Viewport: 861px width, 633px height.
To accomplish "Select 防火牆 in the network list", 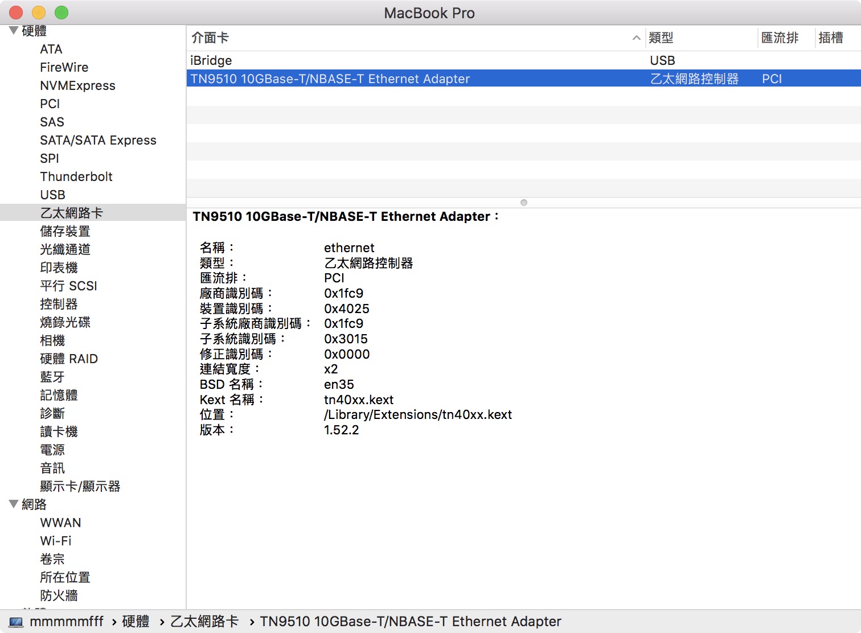I will 59,595.
